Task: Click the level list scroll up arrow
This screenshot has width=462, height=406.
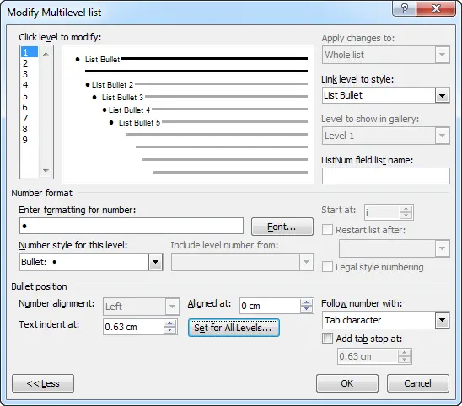Action: click(46, 54)
